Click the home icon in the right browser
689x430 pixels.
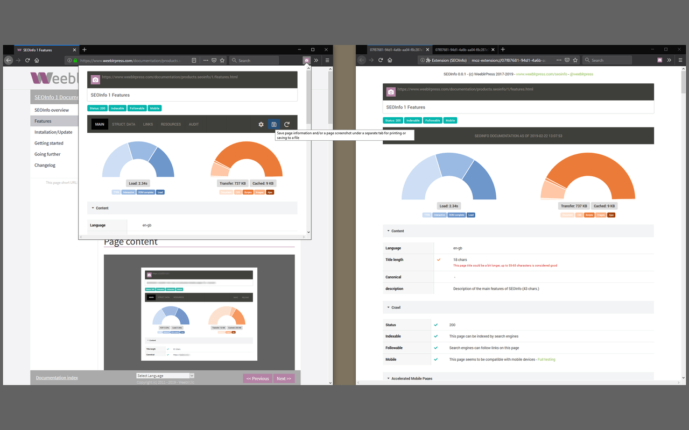(x=390, y=60)
